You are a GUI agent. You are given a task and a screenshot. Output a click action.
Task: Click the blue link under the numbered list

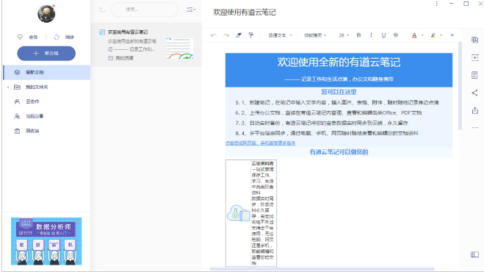pyautogui.click(x=260, y=143)
